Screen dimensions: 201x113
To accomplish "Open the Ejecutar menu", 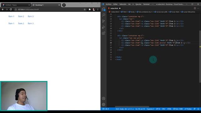I will pos(138,4).
